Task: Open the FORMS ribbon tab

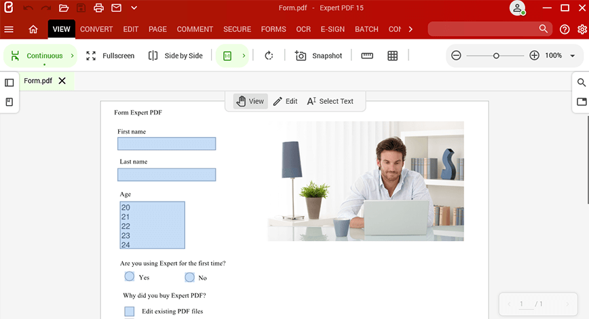Action: 273,29
